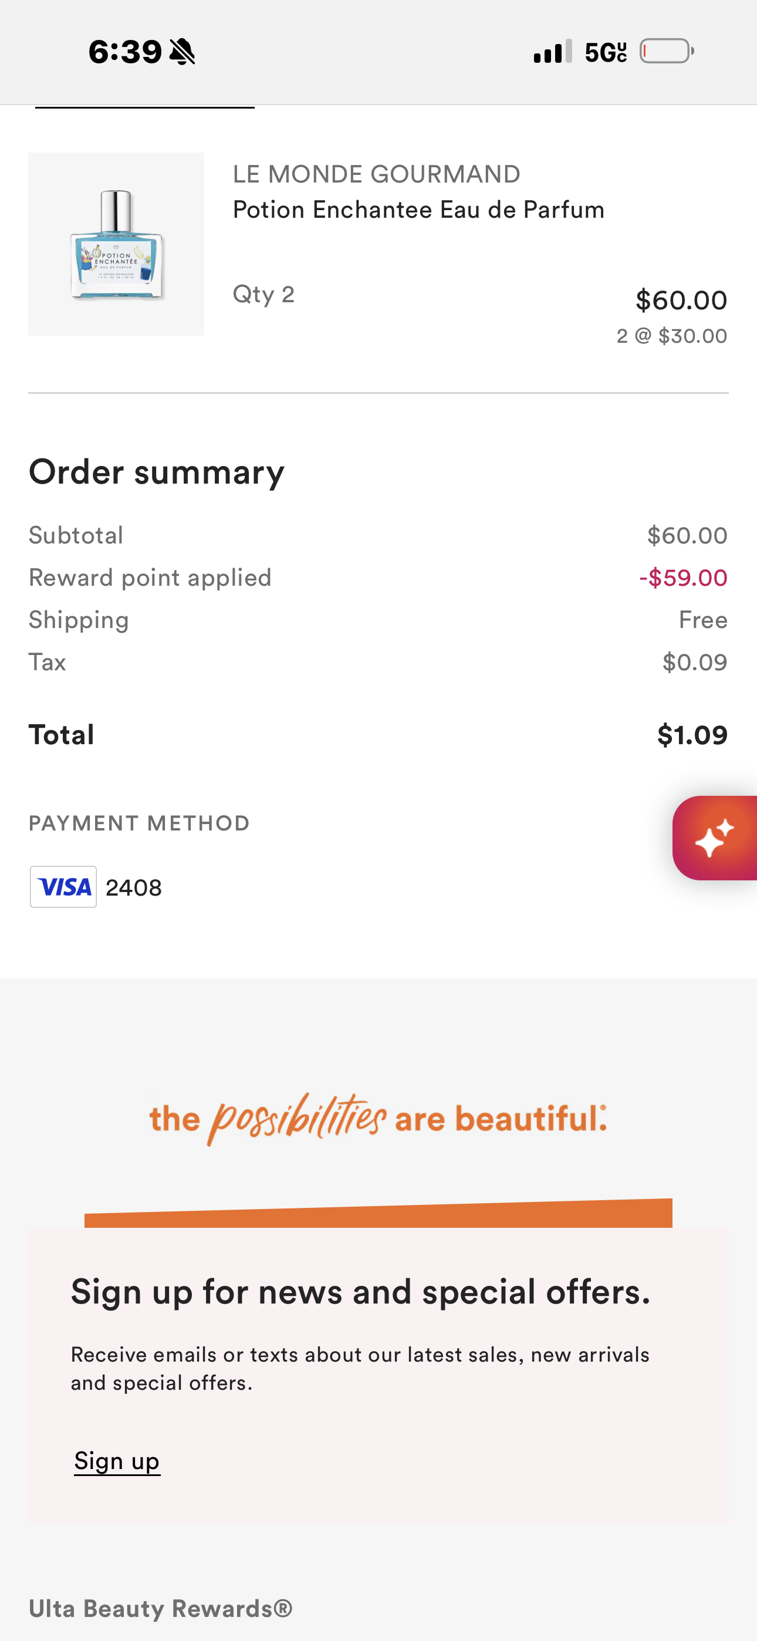
Task: Tap the battery indicator in status bar
Action: click(667, 51)
